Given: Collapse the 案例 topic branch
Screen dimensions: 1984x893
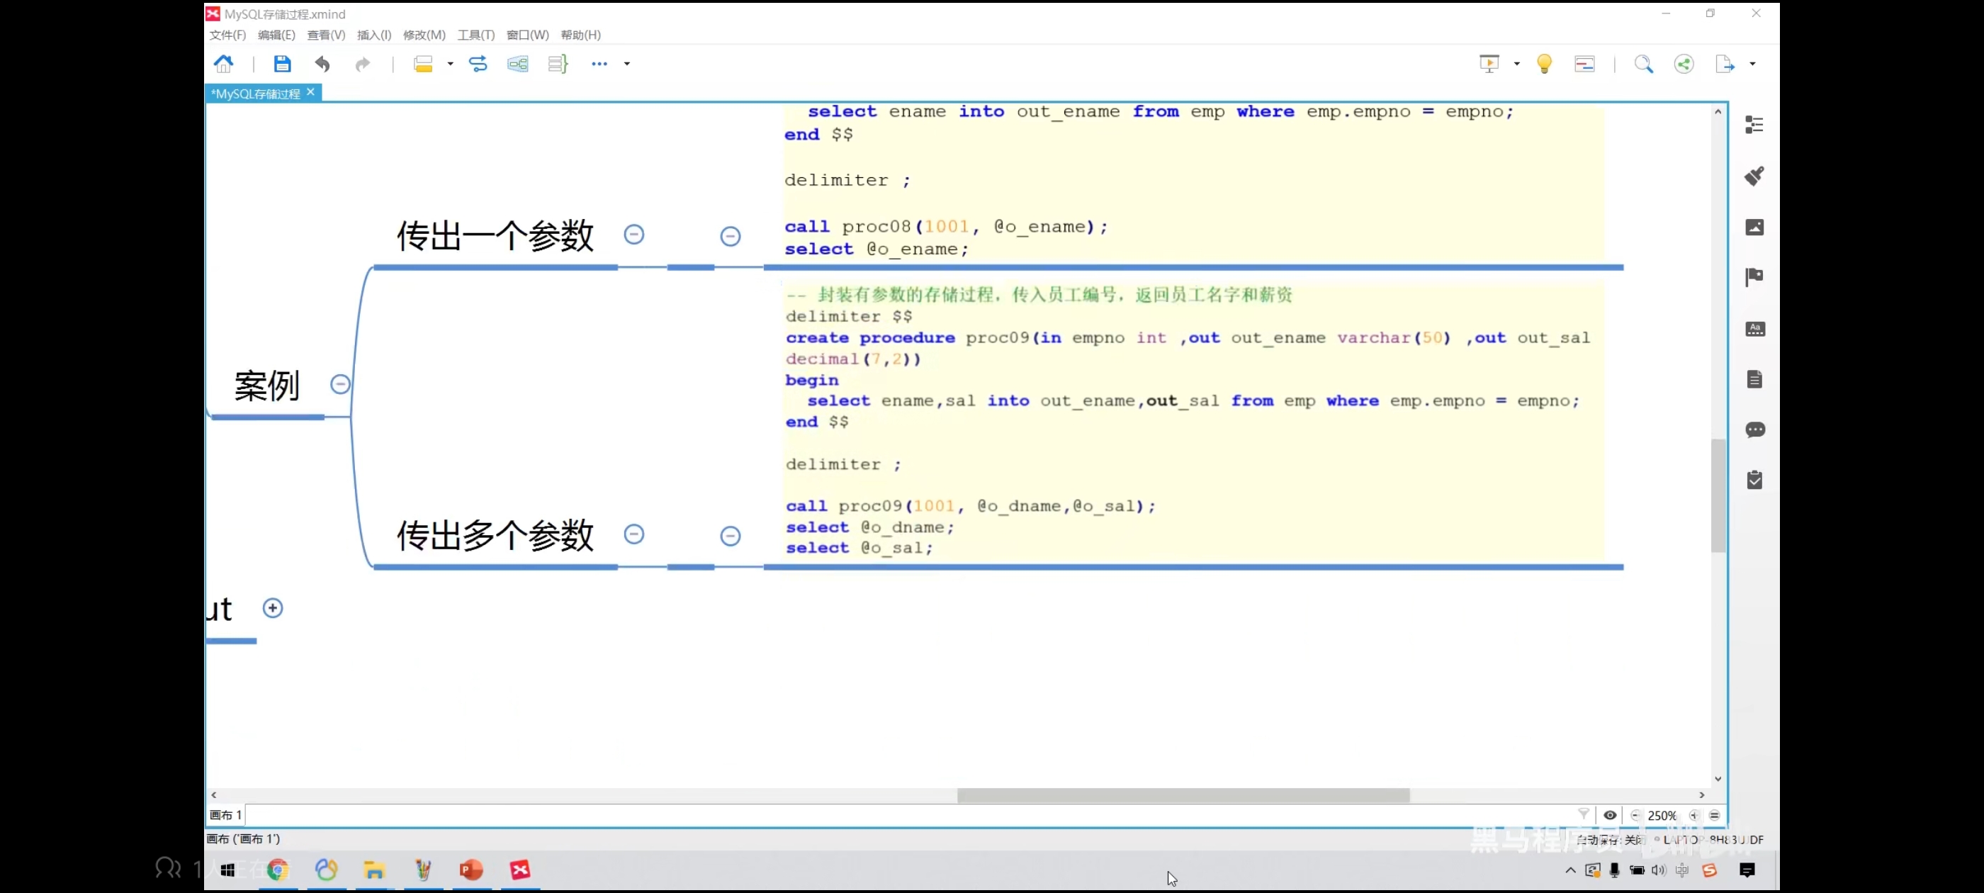Looking at the screenshot, I should 339,384.
